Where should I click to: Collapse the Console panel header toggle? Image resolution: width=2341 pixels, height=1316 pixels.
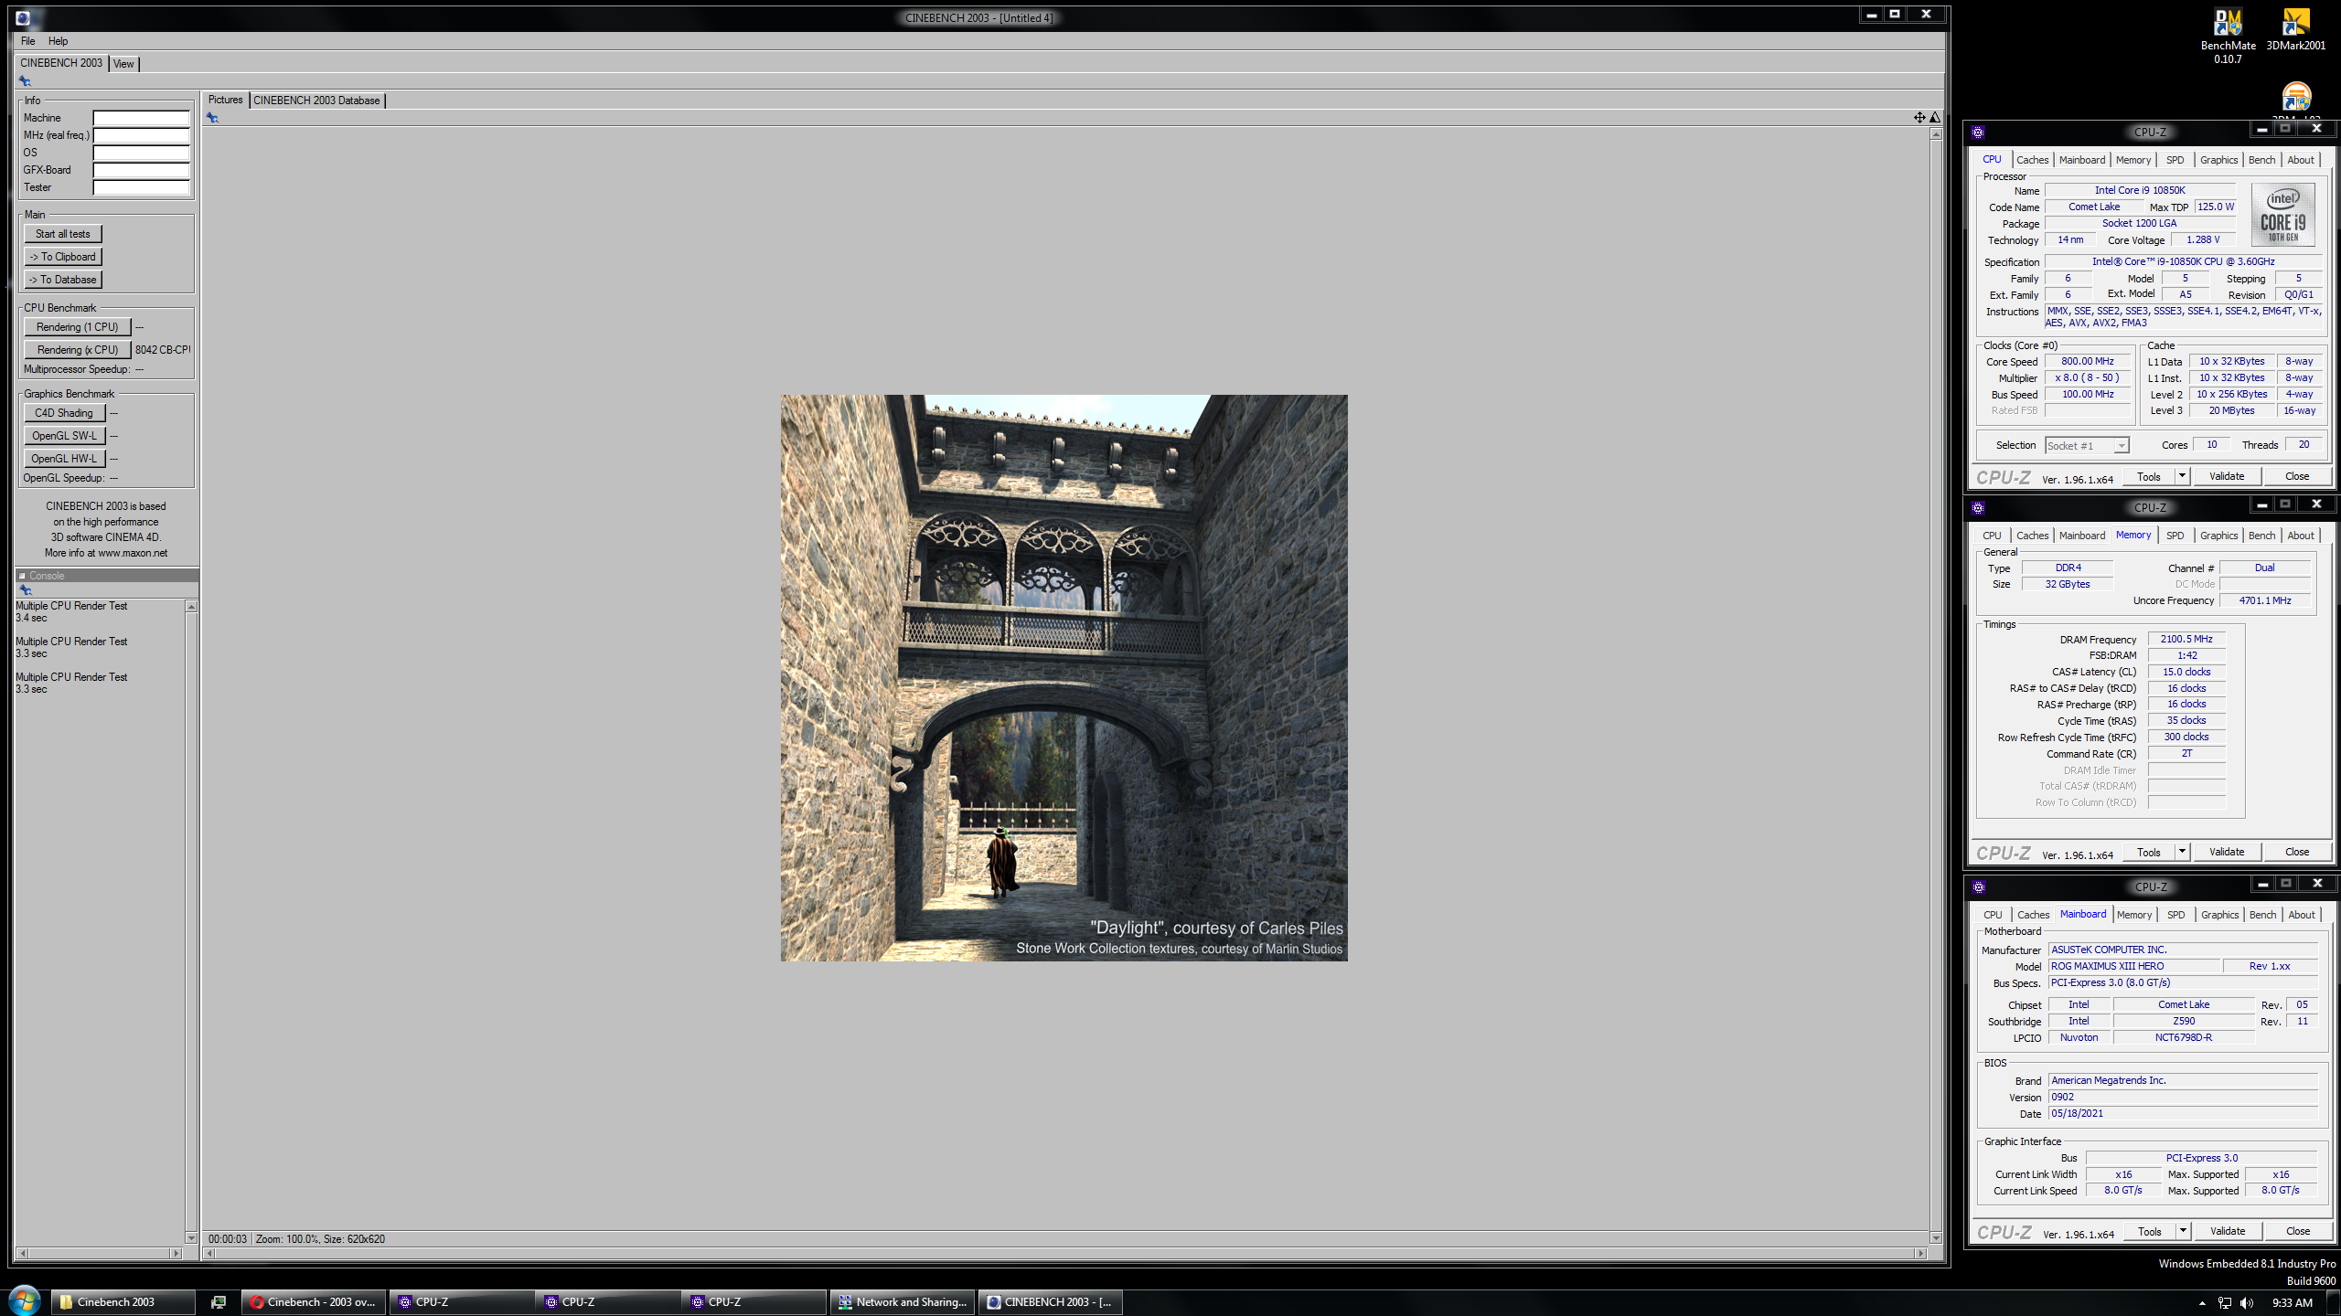22,576
